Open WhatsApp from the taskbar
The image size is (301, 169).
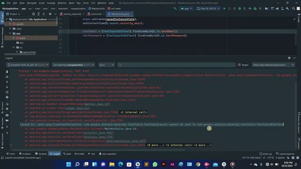click(x=155, y=164)
